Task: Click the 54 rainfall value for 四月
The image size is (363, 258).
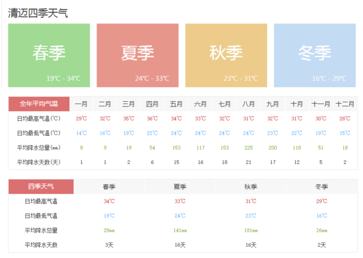Action: coord(152,148)
